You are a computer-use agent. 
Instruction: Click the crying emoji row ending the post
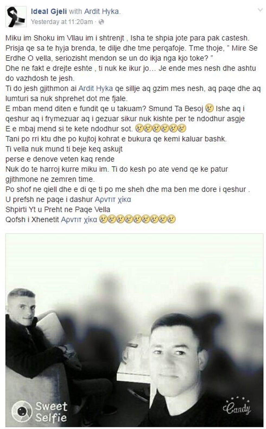[x=137, y=220]
